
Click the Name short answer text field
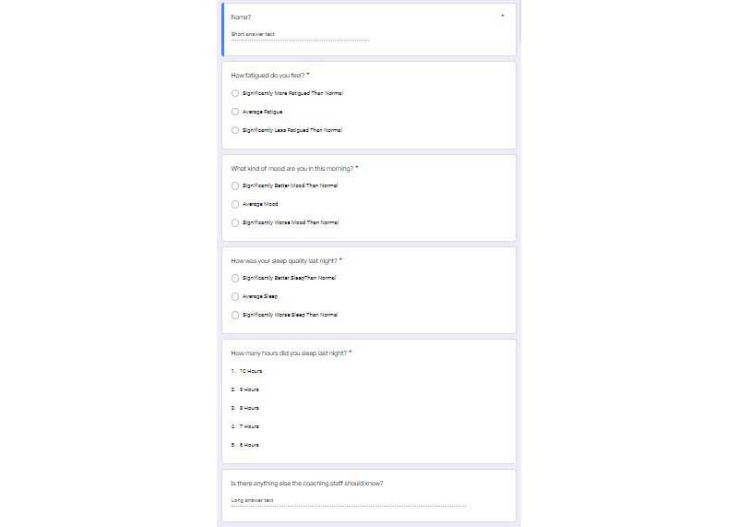point(300,35)
